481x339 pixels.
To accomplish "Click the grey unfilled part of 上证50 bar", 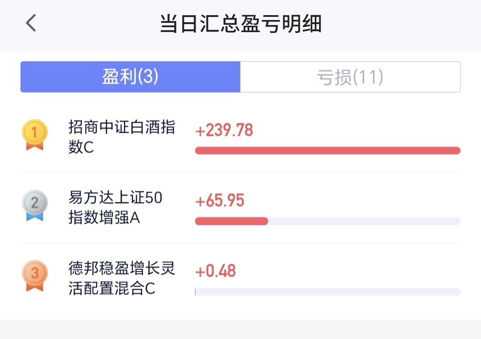I will (x=363, y=221).
